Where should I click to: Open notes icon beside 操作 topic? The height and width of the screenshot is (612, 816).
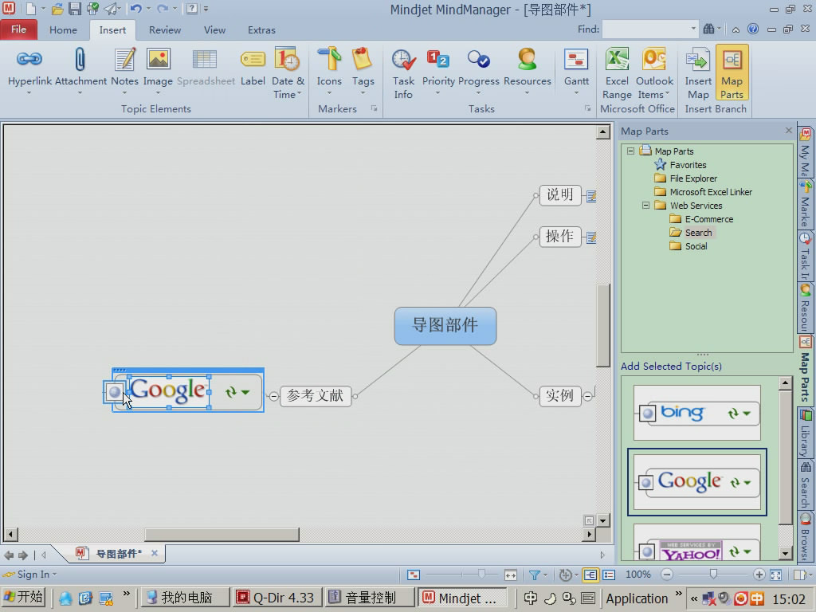(x=591, y=237)
